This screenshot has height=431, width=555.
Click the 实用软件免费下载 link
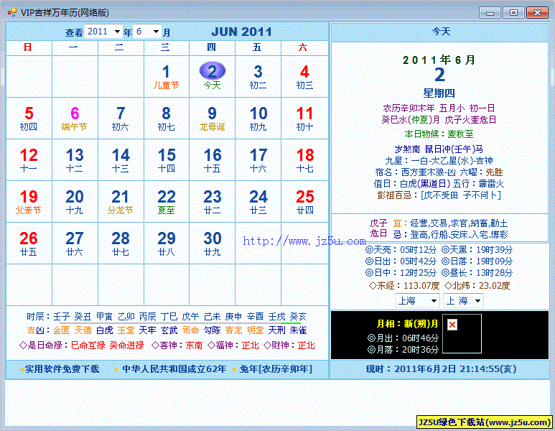coord(62,369)
